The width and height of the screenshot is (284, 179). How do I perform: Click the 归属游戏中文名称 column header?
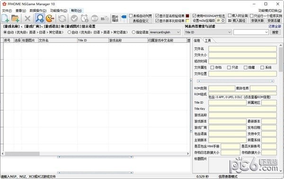tap(167, 40)
